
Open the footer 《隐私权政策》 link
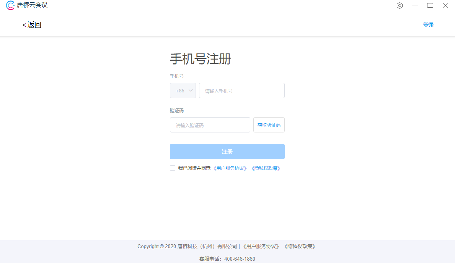click(300, 247)
